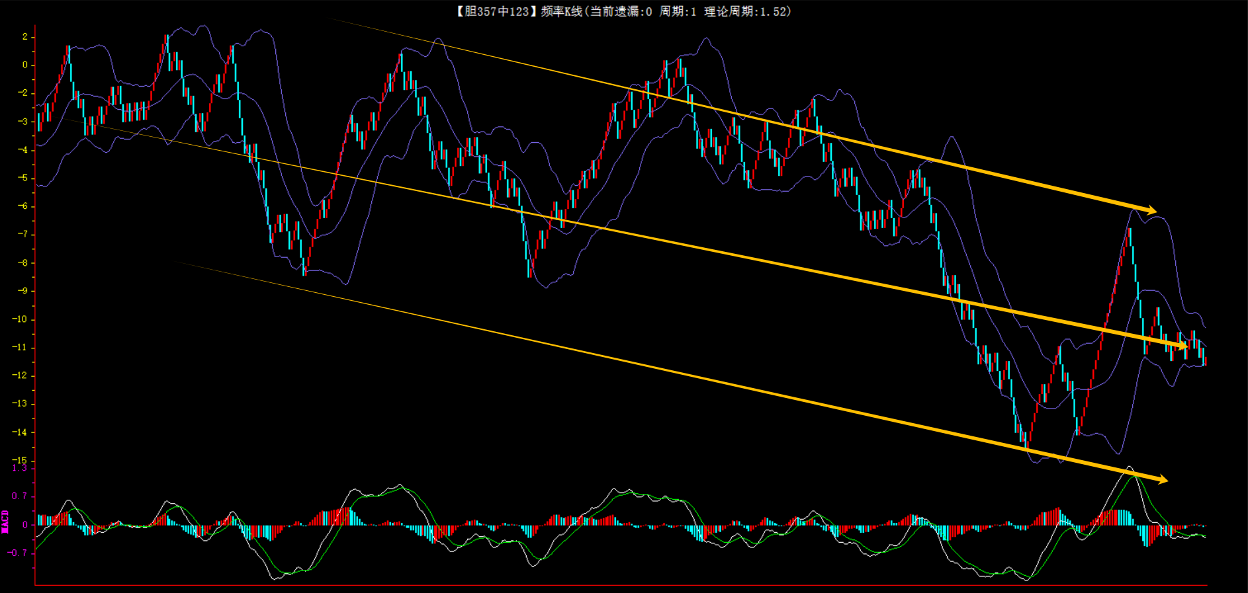Click the MACD panel's 0 axis label

pyautogui.click(x=24, y=525)
